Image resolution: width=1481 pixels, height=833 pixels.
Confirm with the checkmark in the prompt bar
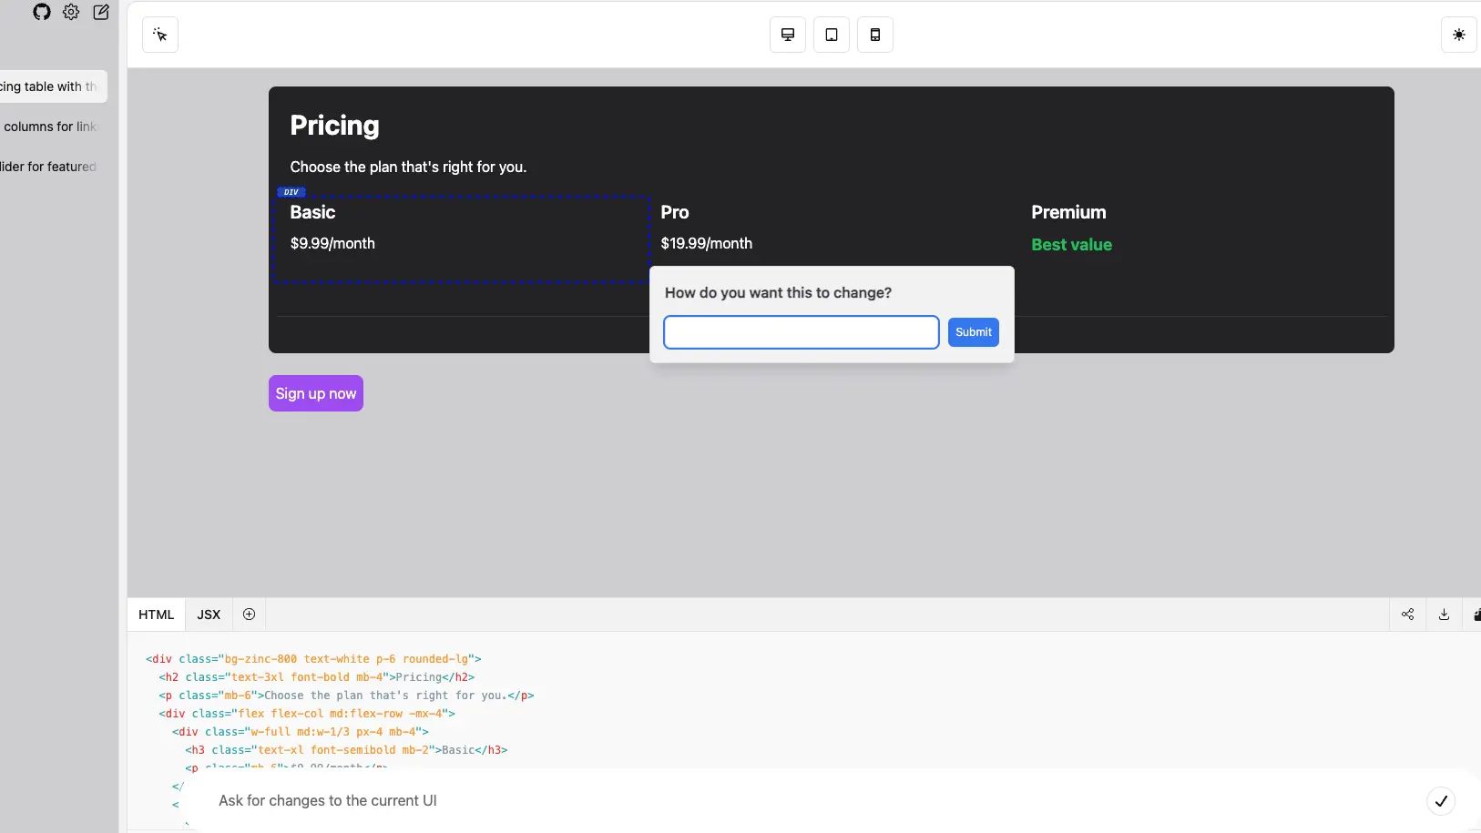click(x=1443, y=801)
